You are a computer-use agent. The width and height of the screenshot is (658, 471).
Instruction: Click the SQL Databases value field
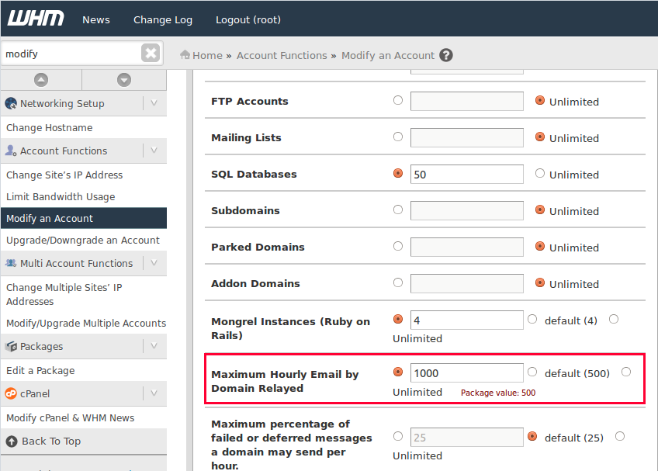(x=466, y=175)
